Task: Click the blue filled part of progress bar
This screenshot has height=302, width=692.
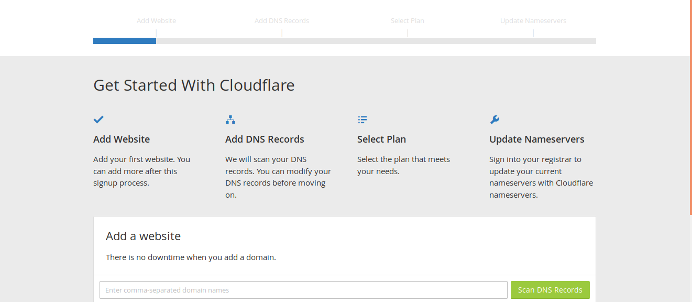Action: pos(125,41)
